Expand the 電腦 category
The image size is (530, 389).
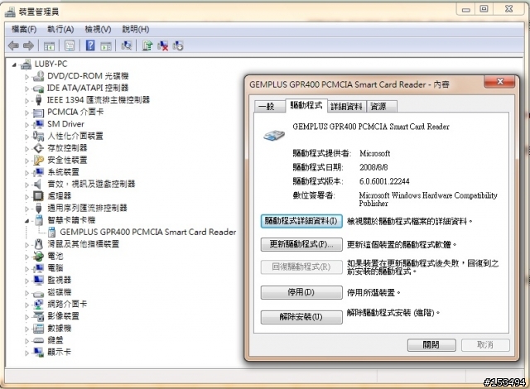click(x=26, y=269)
